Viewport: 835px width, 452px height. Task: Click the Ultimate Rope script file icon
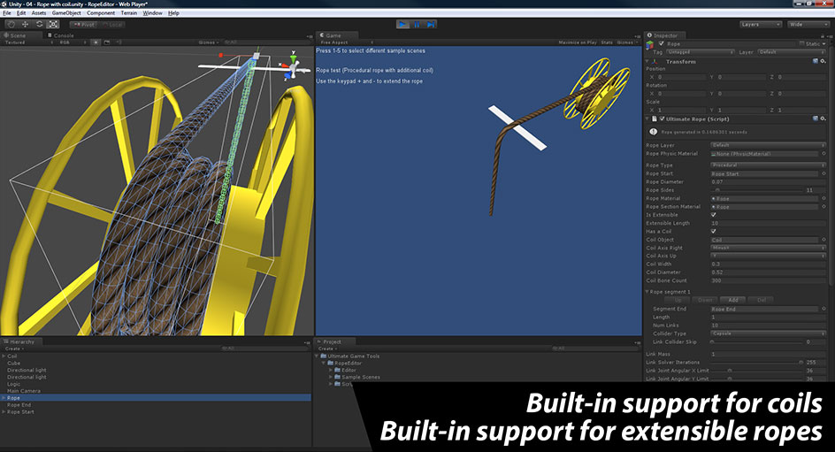tap(654, 119)
